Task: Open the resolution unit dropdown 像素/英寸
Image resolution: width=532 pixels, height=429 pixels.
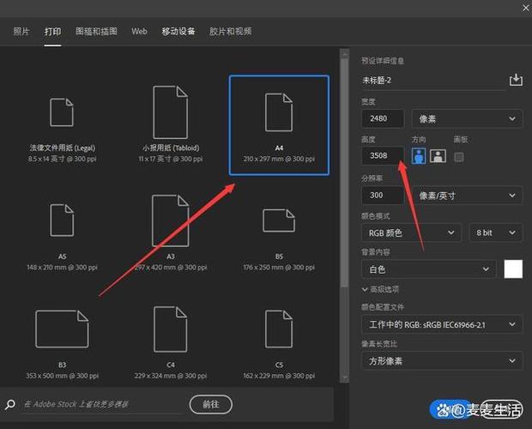Action: coord(467,196)
